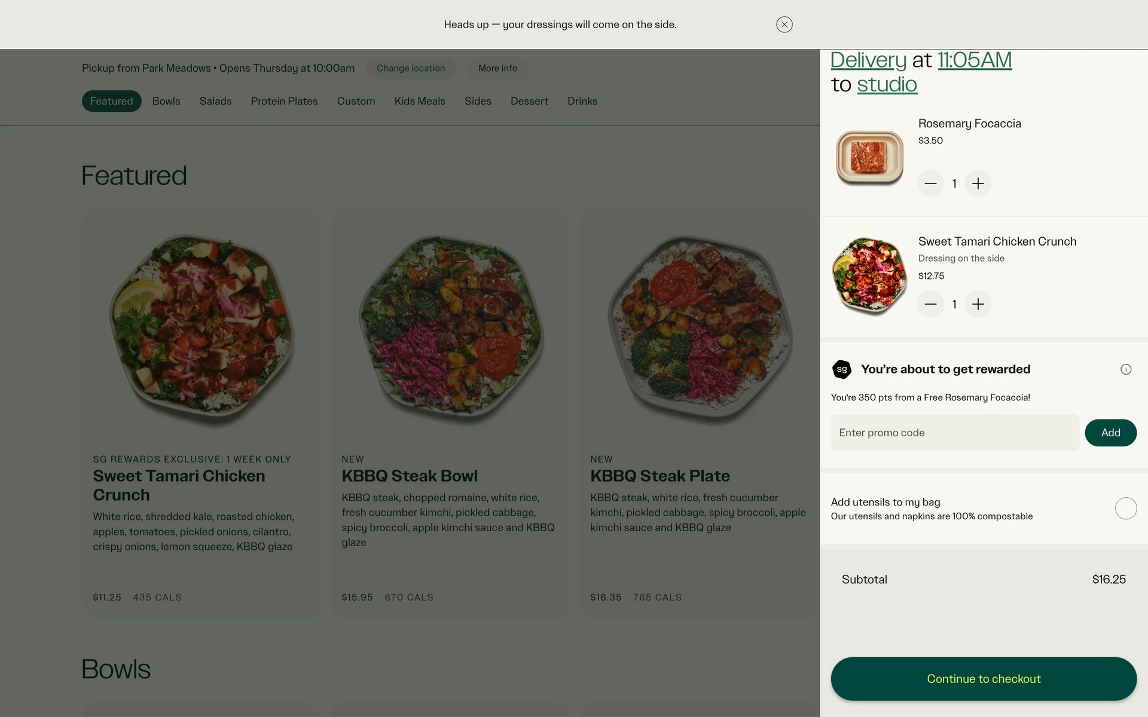The width and height of the screenshot is (1148, 717).
Task: Open rewards info icon
Action: coord(1125,369)
